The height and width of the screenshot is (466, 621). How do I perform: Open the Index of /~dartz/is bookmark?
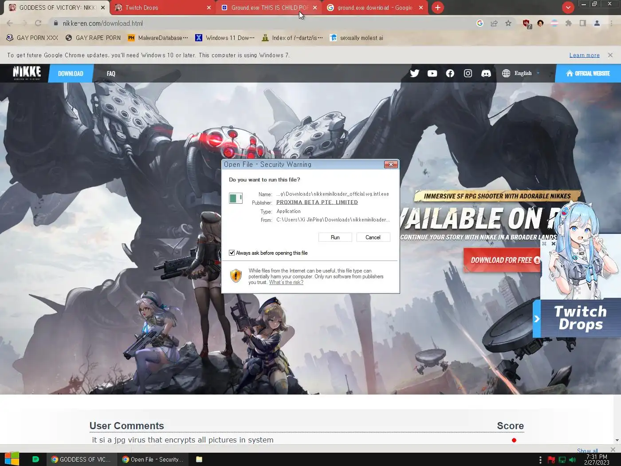[x=293, y=38]
